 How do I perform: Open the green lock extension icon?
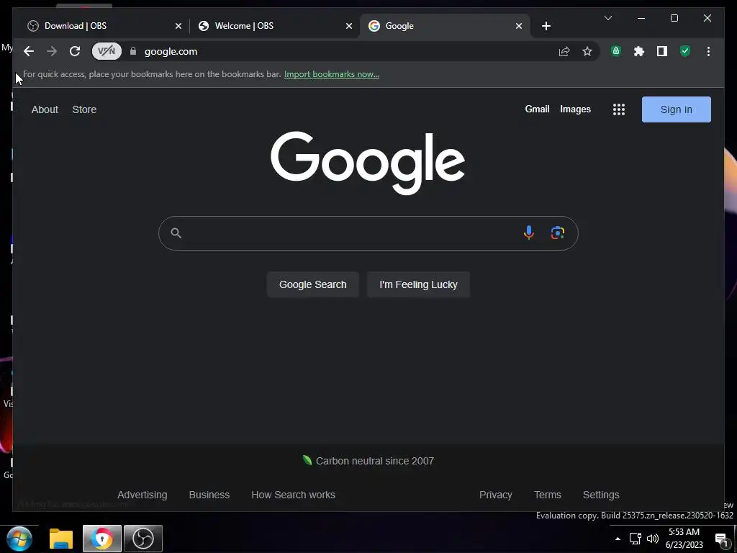point(616,51)
